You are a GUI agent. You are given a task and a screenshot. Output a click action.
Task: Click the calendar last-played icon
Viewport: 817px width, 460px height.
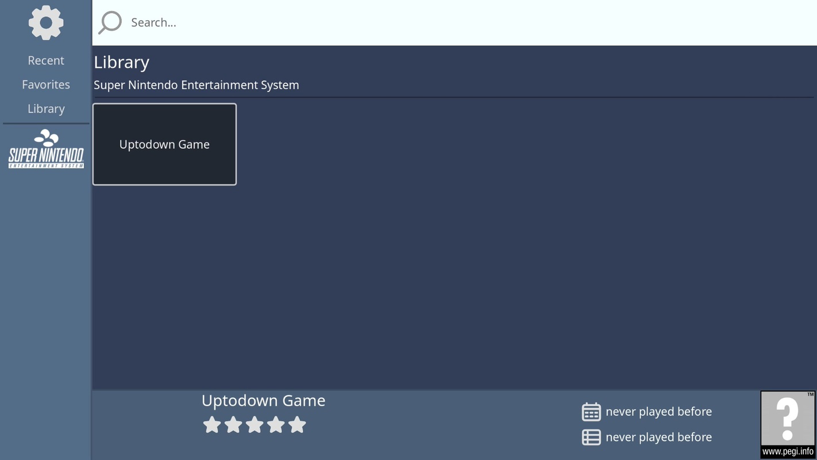pyautogui.click(x=591, y=412)
